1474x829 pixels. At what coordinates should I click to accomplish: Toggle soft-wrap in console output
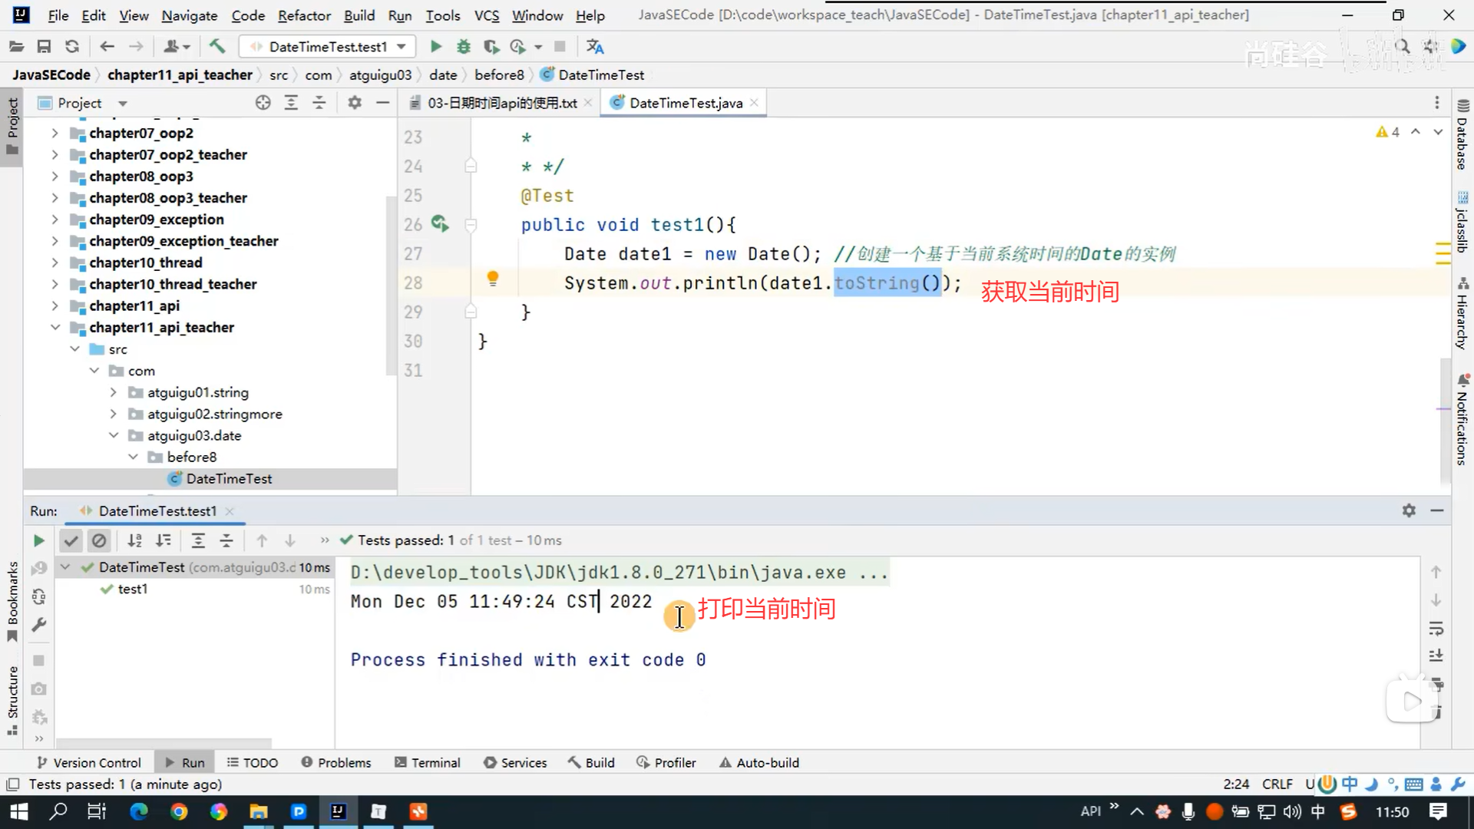pyautogui.click(x=1436, y=629)
